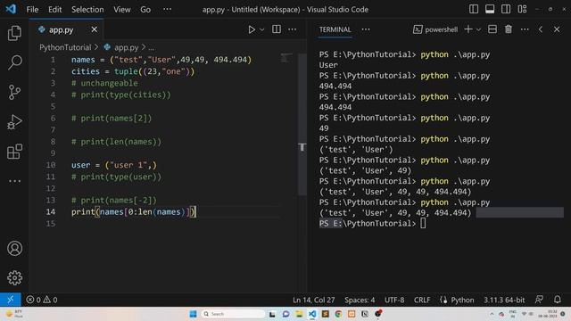Create a new terminal with plus icon
571x321 pixels.
[x=468, y=29]
